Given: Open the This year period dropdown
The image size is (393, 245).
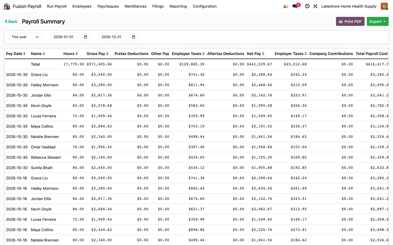Looking at the screenshot, I should (26, 37).
